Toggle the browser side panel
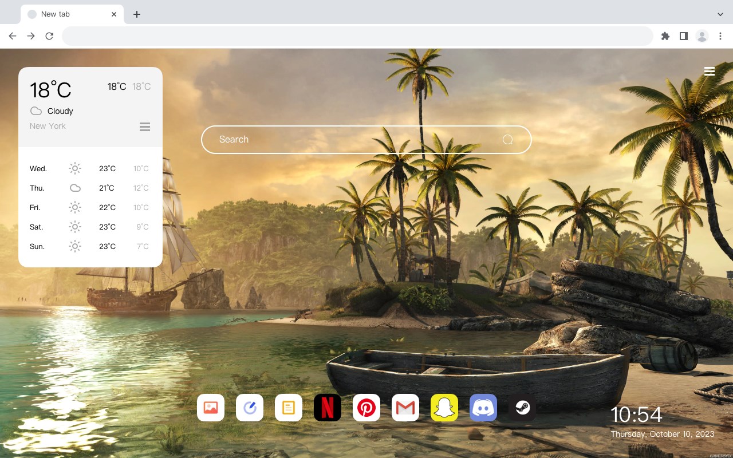Screen dimensions: 733x458 (x=683, y=36)
